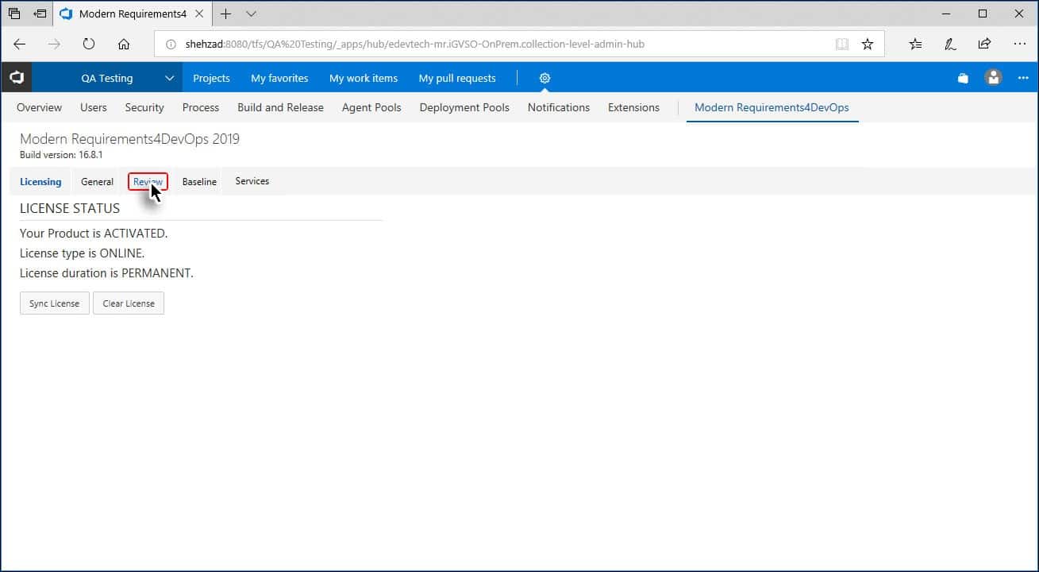Add page to favorites with star icon

(868, 44)
